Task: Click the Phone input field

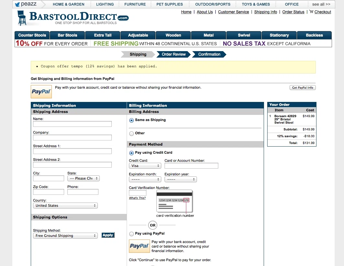Action: pos(83,192)
